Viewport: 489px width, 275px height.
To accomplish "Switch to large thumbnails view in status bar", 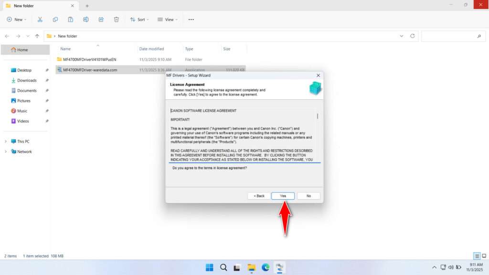I will tap(483, 256).
